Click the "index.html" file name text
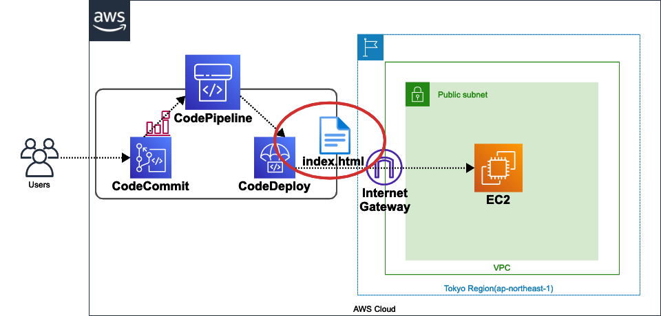This screenshot has height=316, width=661. pos(333,161)
